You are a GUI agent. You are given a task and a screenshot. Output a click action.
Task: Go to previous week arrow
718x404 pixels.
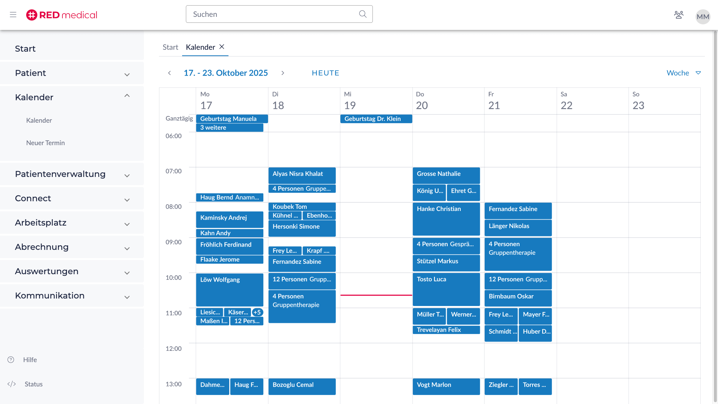(169, 73)
